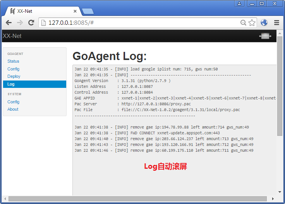Bookmark this page with the star icon
The width and height of the screenshot is (285, 204).
point(252,23)
